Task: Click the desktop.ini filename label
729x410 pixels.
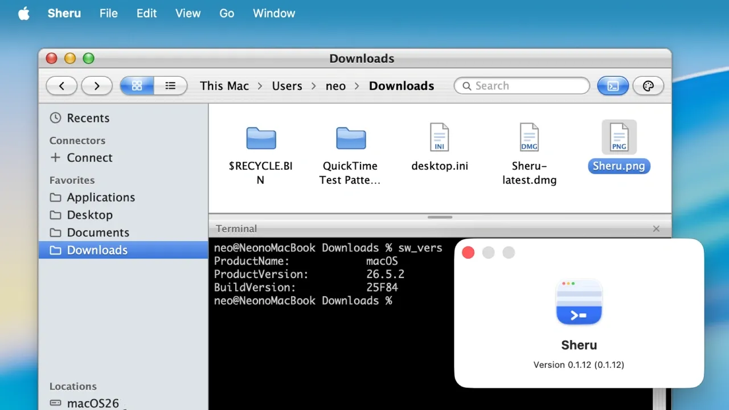Action: [440, 166]
